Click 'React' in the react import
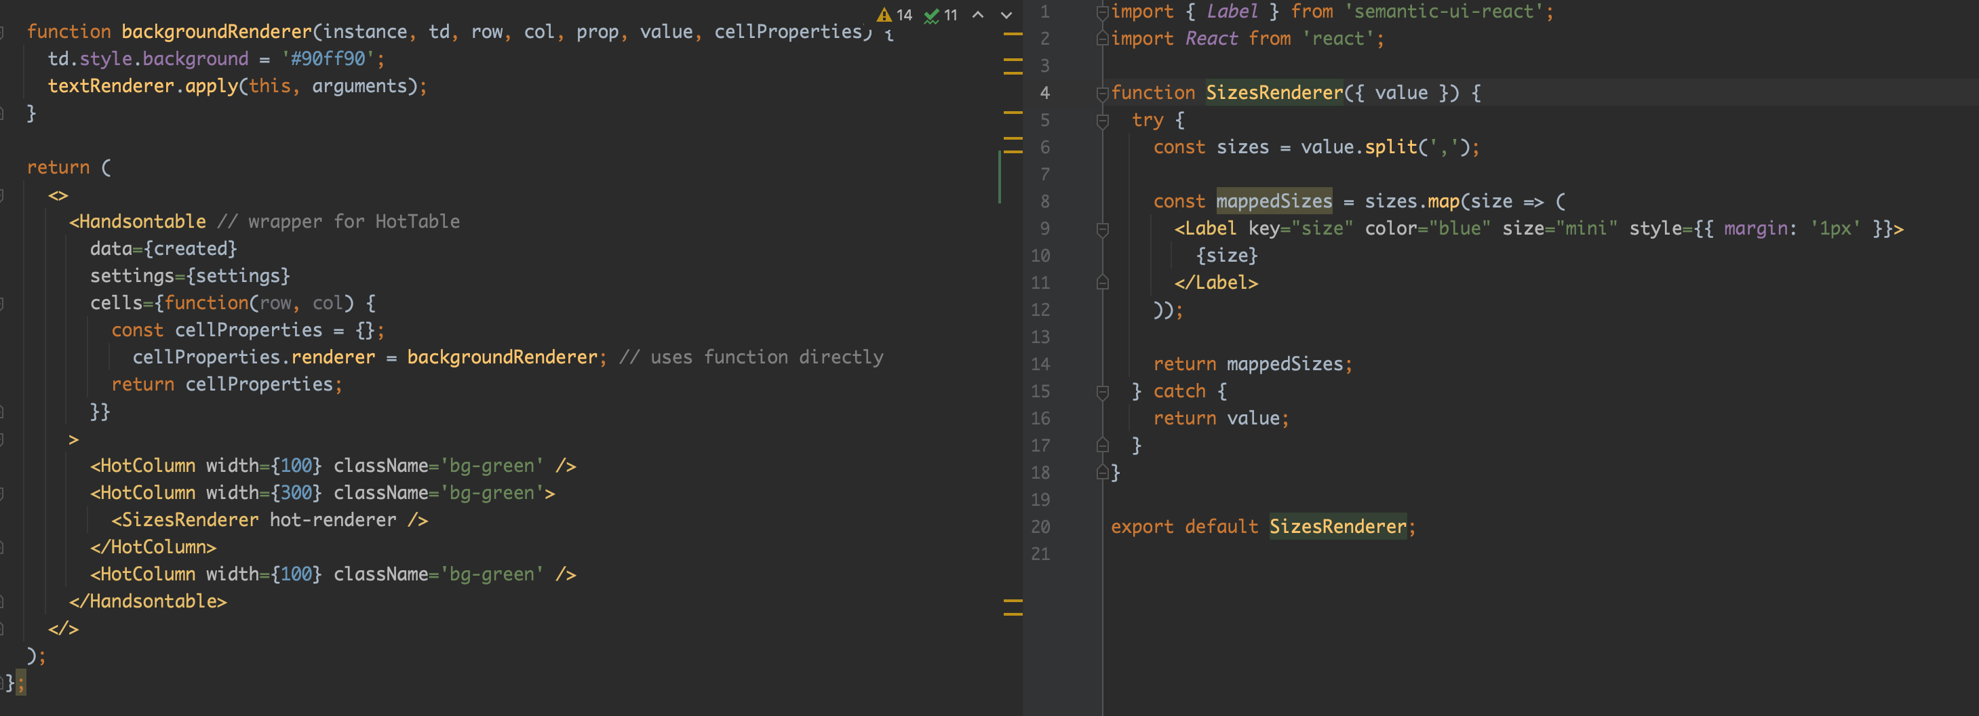This screenshot has height=716, width=1979. pyautogui.click(x=1211, y=39)
